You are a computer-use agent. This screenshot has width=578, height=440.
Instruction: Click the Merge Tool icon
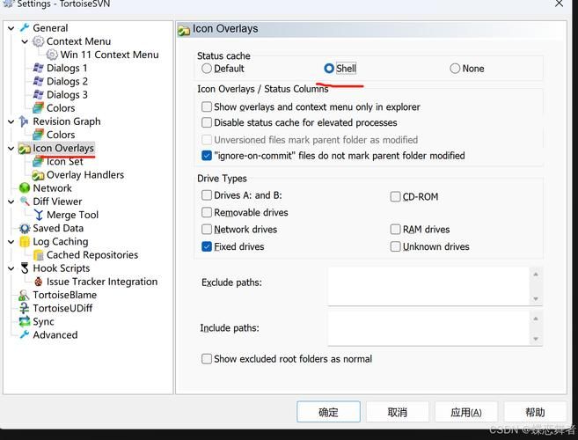pos(39,215)
